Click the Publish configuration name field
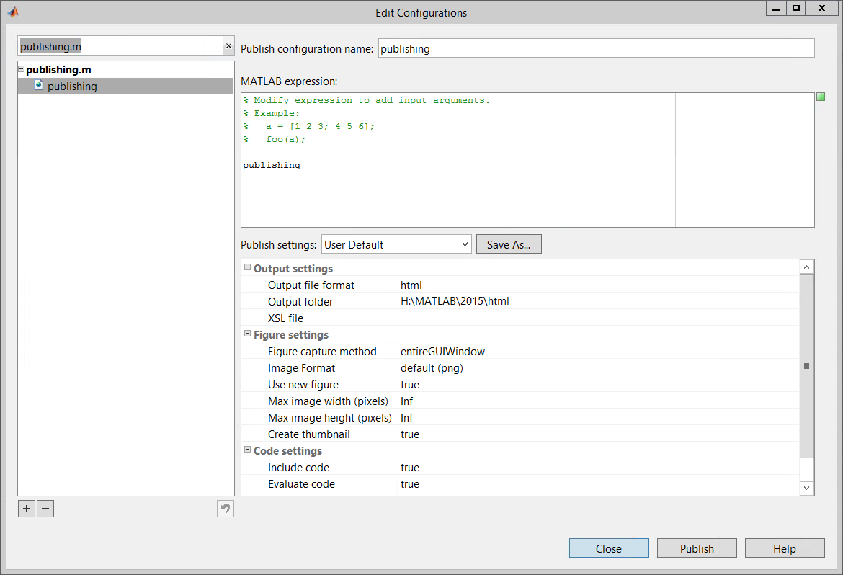843x575 pixels. click(x=596, y=48)
